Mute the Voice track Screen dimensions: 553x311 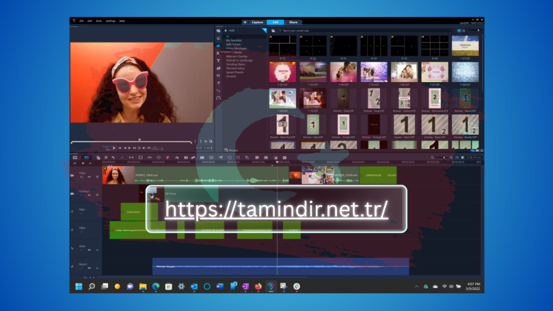(89, 250)
